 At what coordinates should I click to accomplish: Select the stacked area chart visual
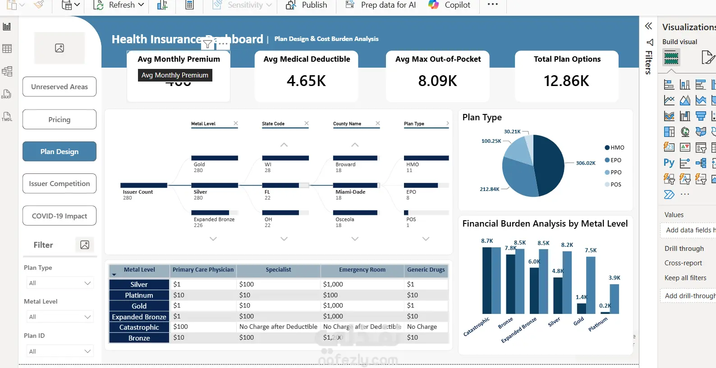[701, 100]
